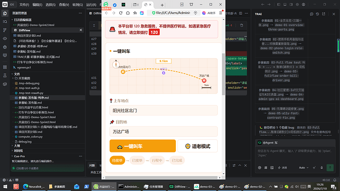The height and width of the screenshot is (191, 340).
Task: Click the image attach icon in chat input
Action: click(272, 167)
